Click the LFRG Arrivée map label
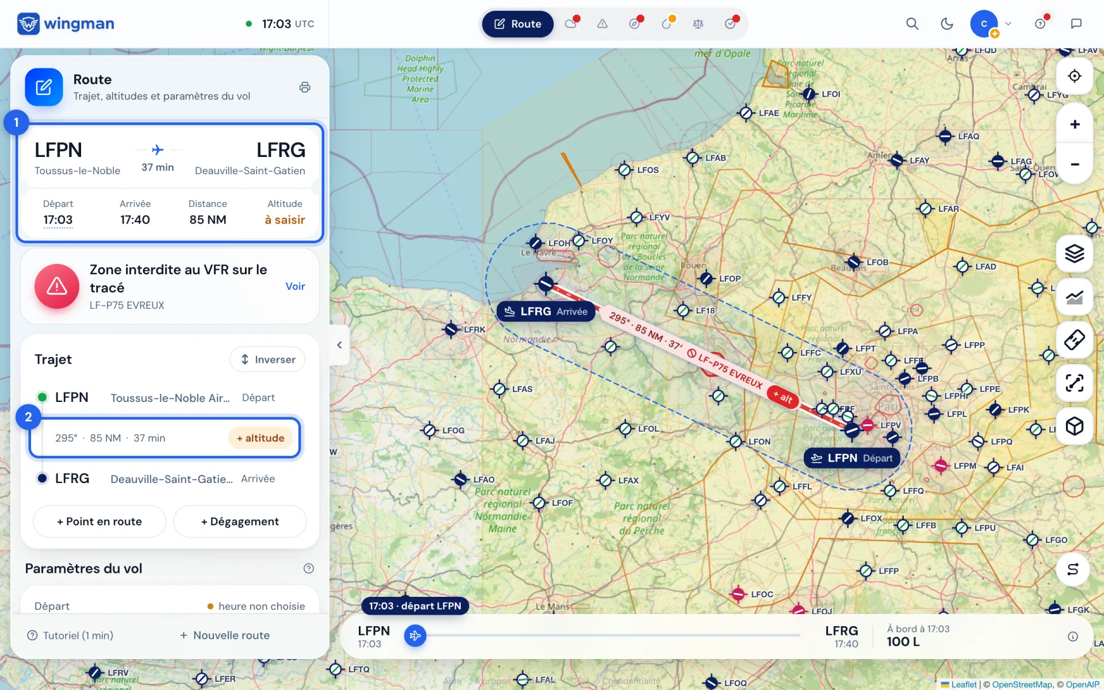 [546, 312]
